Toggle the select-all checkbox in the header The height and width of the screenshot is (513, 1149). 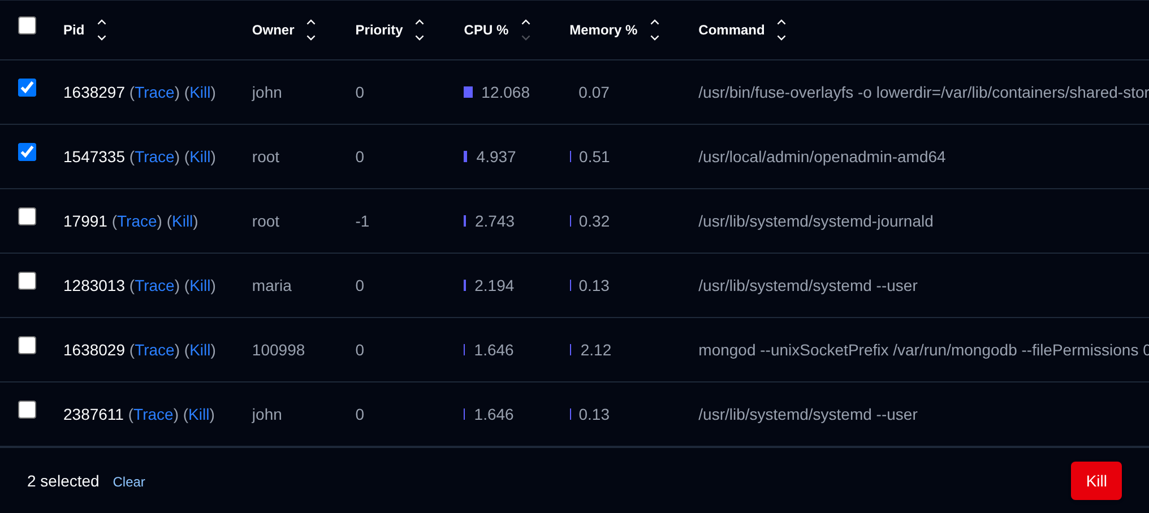(27, 25)
